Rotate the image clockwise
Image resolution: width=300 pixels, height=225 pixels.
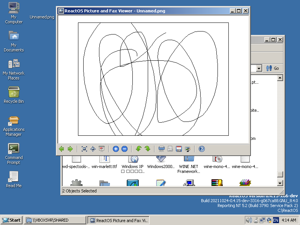pos(147,149)
